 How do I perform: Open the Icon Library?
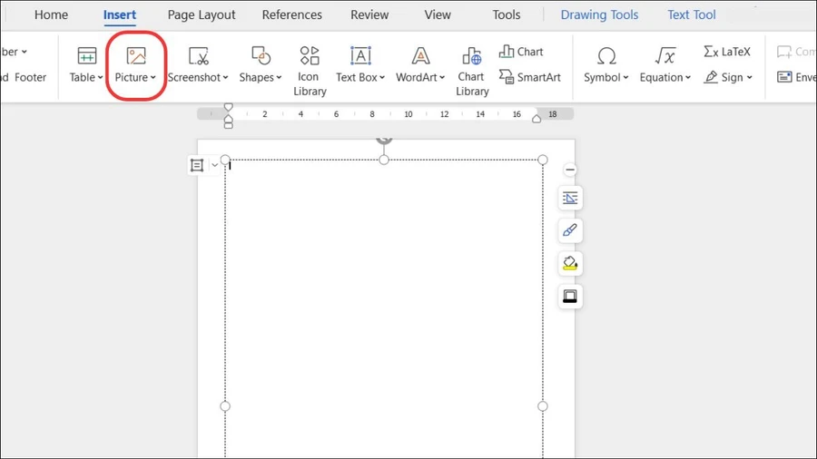[310, 71]
